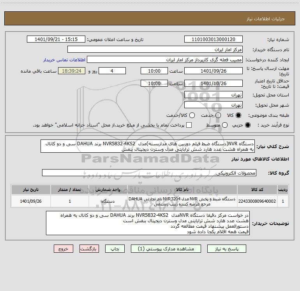Click the product name cell NVR3204 DAHUA

coord(182,201)
